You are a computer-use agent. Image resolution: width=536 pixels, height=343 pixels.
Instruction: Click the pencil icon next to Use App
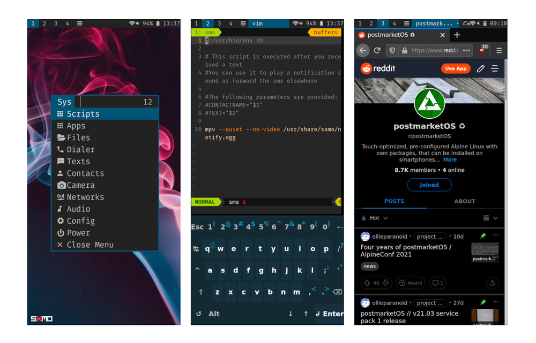tap(479, 68)
